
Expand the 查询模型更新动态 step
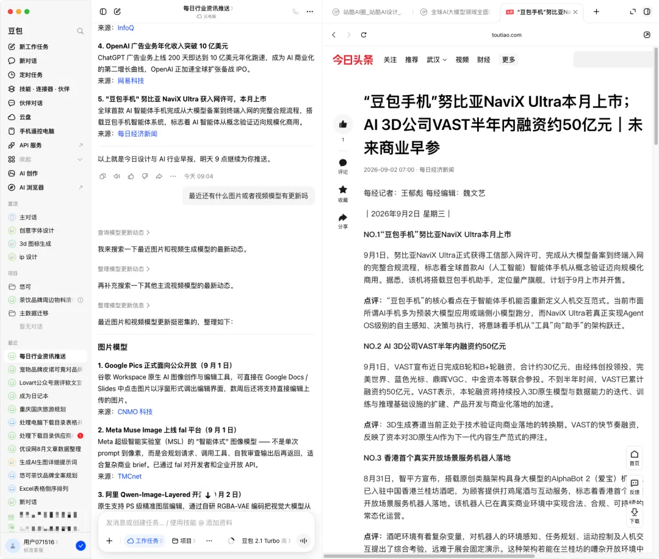(x=123, y=233)
